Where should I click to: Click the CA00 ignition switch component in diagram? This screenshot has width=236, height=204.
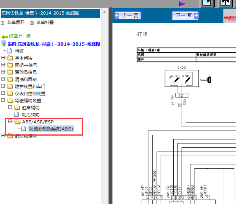pos(182,78)
